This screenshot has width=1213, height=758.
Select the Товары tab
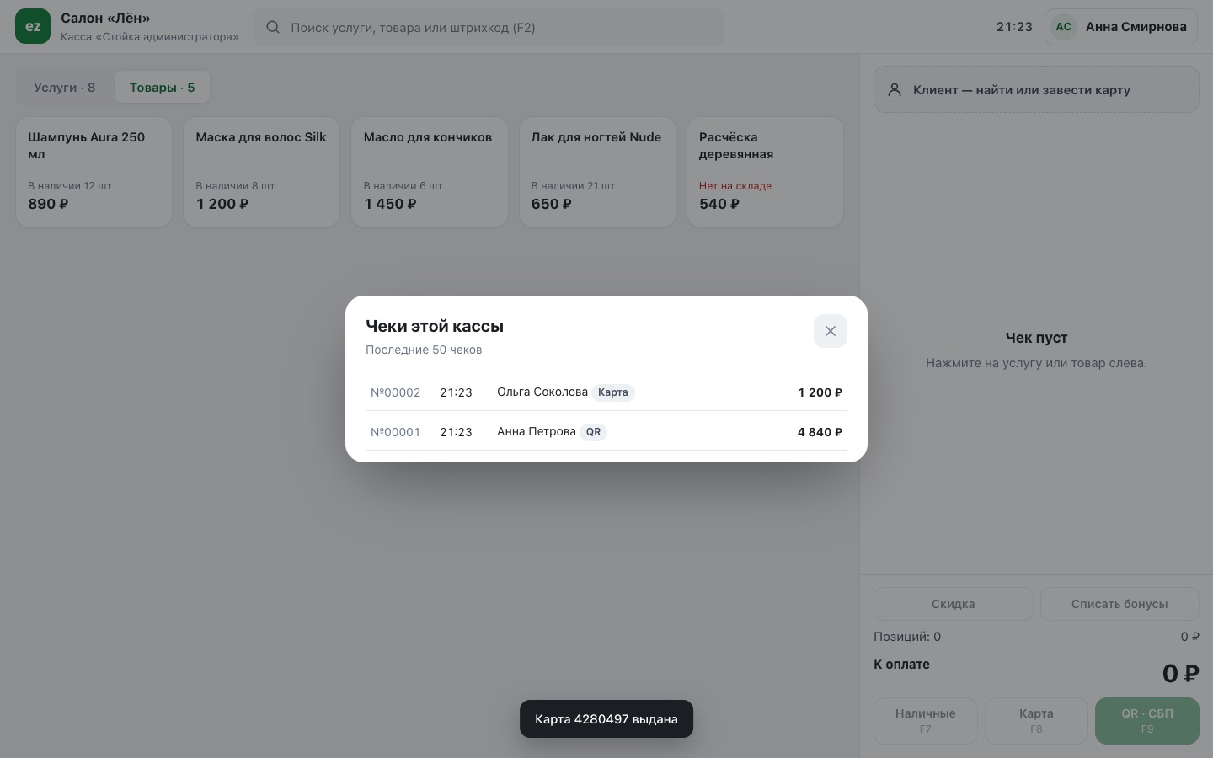(x=162, y=88)
